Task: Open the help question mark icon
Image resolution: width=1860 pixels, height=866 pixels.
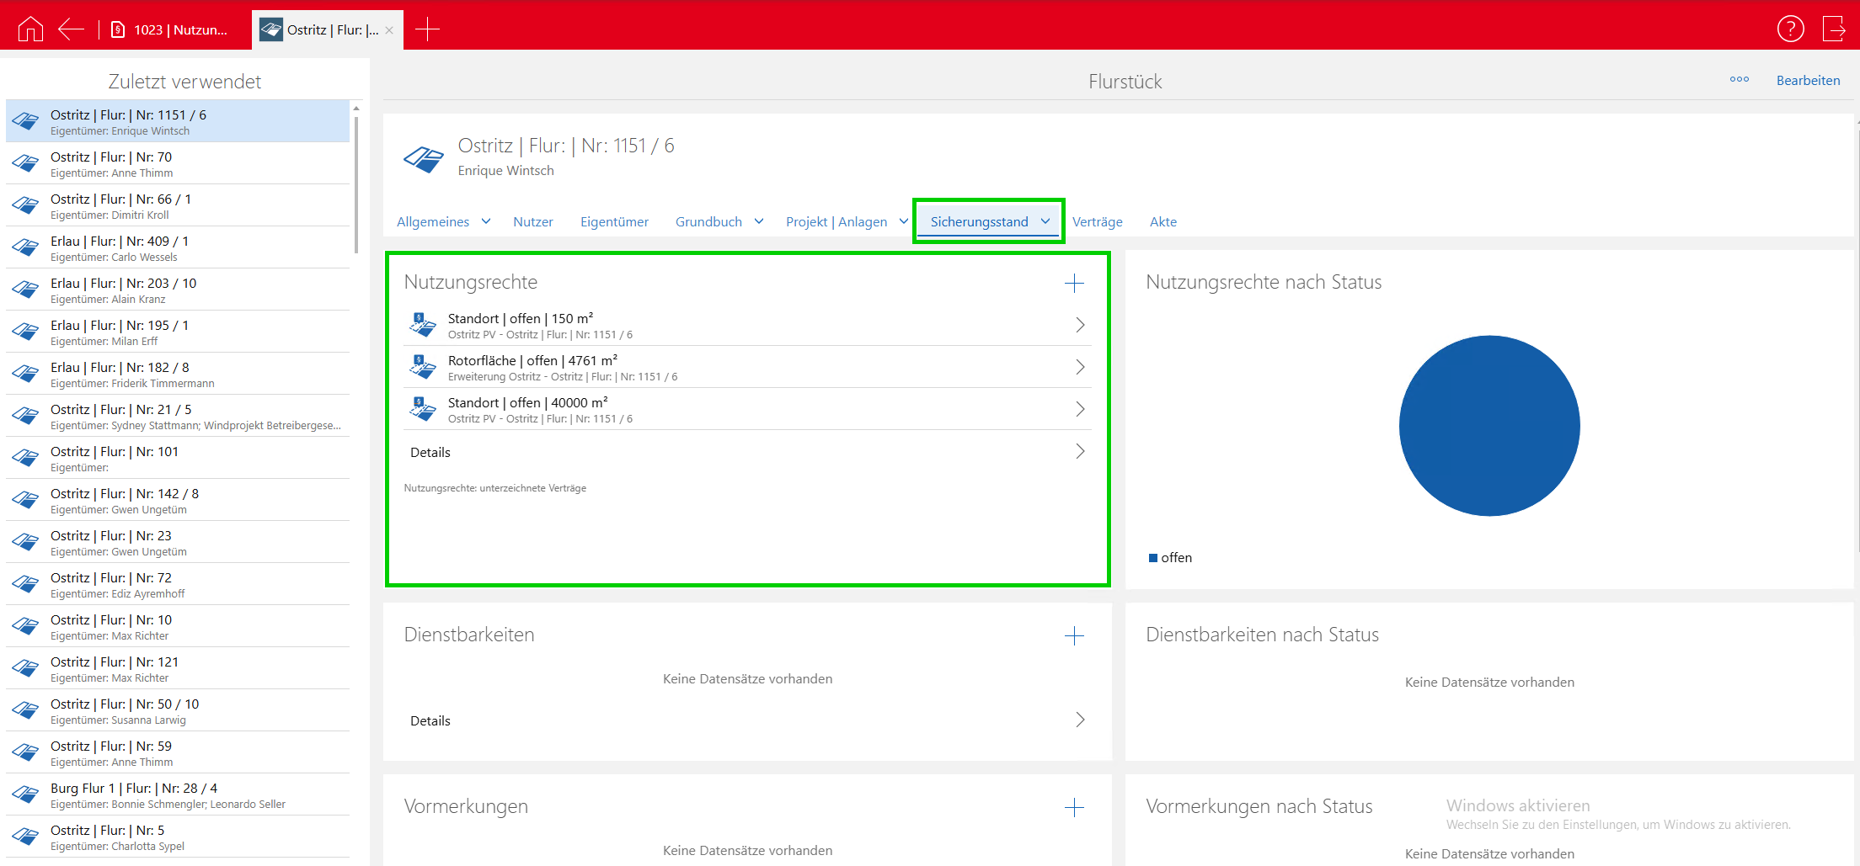Action: click(x=1790, y=29)
